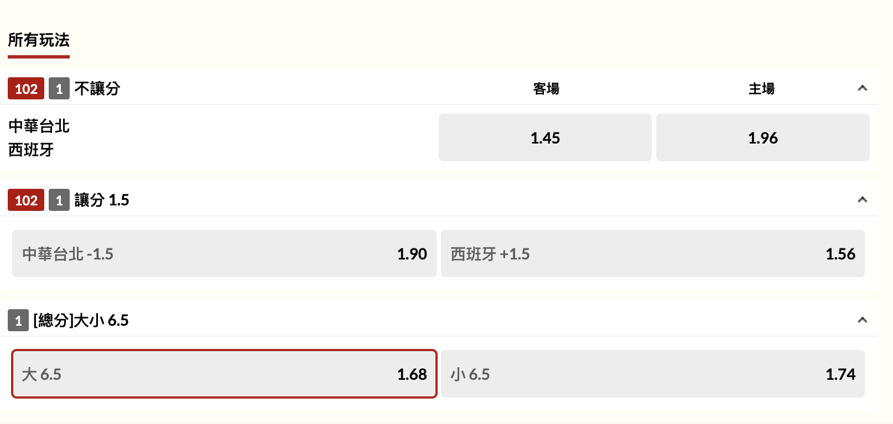
Task: Toggle the 小 6.5 selection at 1.74
Action: coord(653,374)
